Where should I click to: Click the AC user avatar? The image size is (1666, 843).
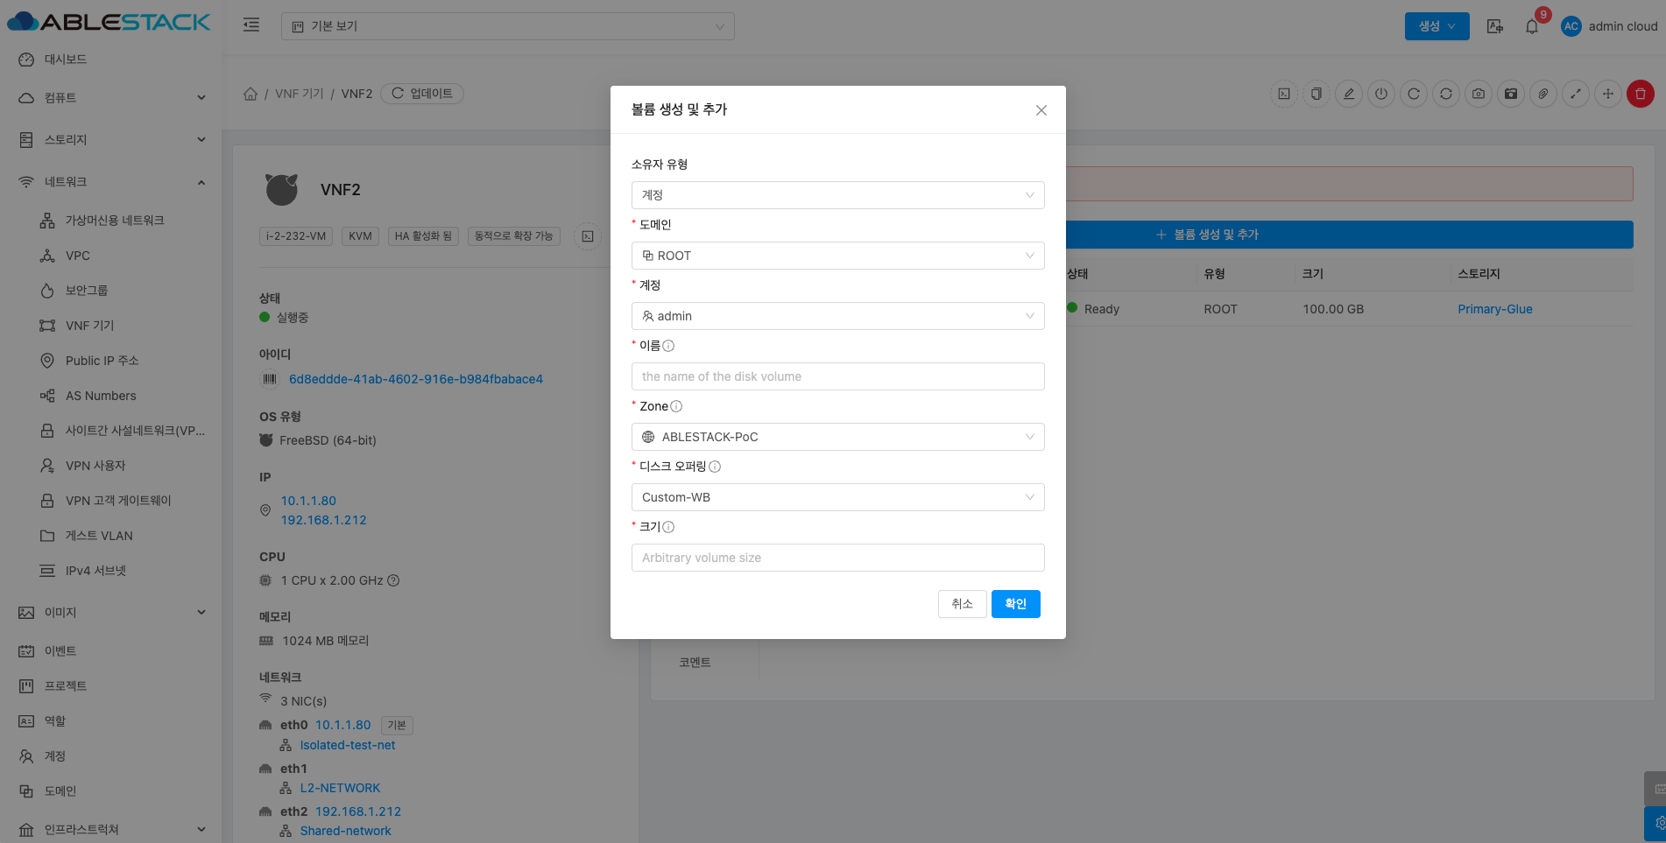point(1571,26)
